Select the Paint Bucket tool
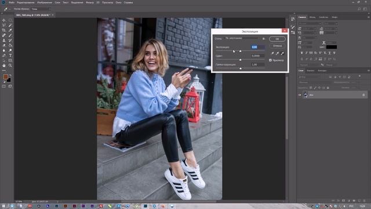The width and height of the screenshot is (371, 209). (x=10, y=45)
